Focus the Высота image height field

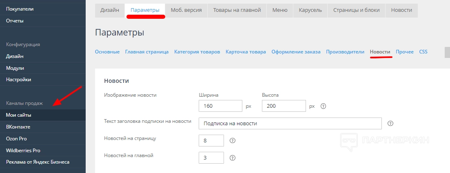(x=284, y=106)
